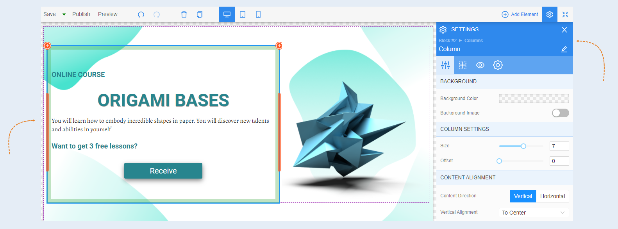Switch to tablet view
Viewport: 618px width, 229px height.
pyautogui.click(x=243, y=14)
